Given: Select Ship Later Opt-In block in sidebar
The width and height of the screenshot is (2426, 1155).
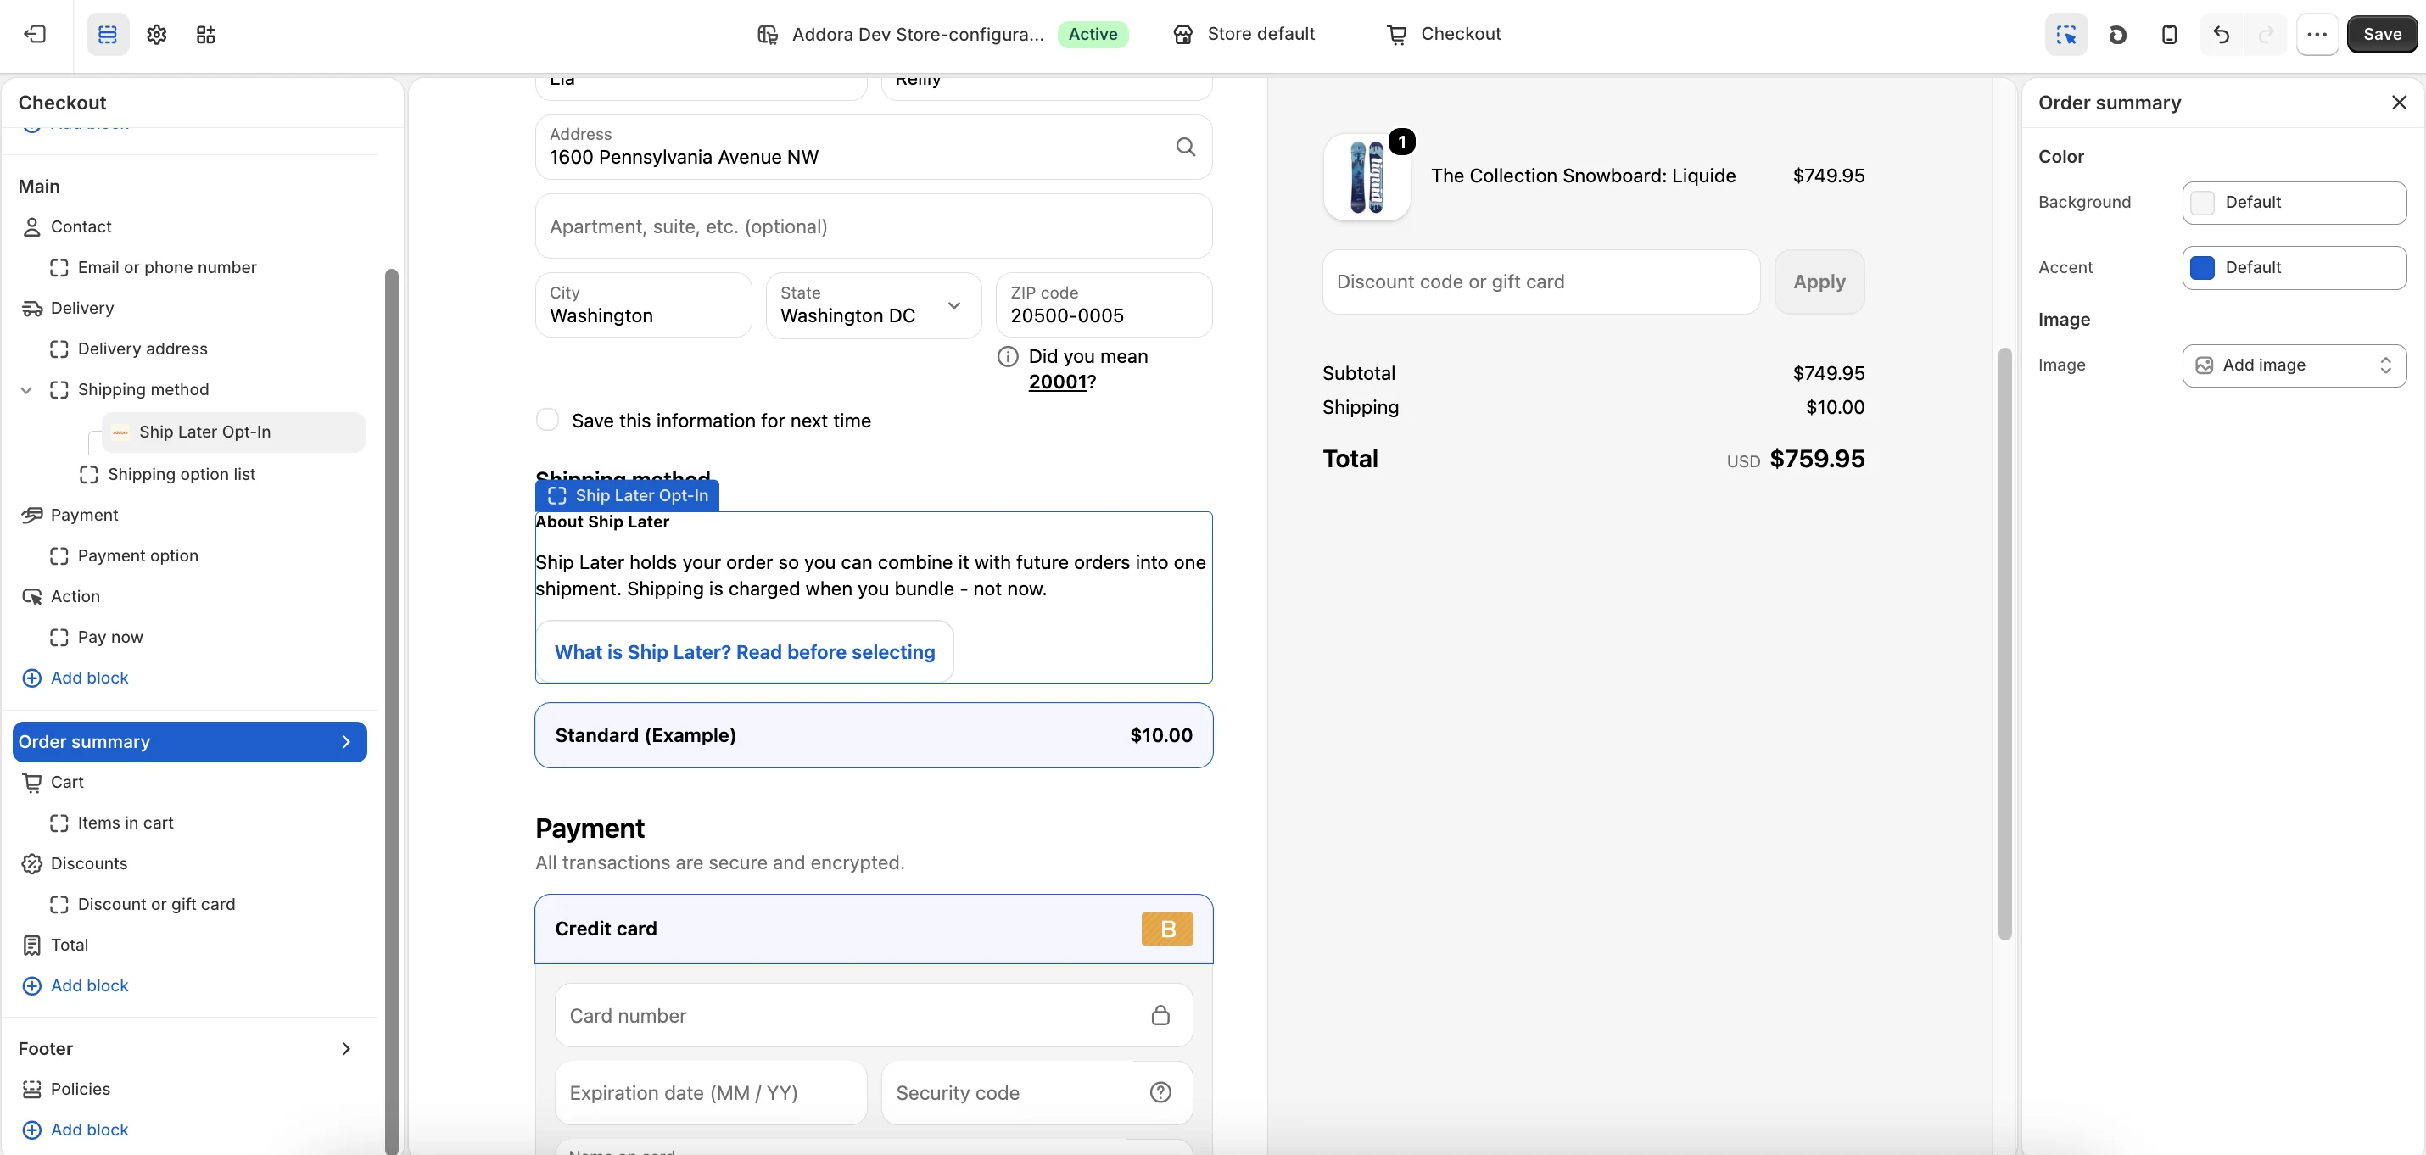Looking at the screenshot, I should [x=232, y=432].
